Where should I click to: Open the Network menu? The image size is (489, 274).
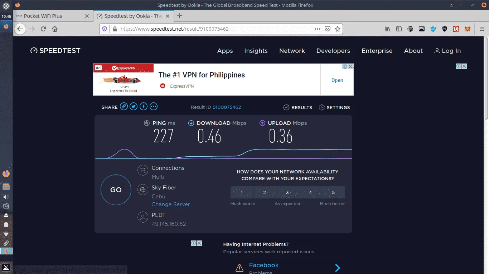click(292, 51)
